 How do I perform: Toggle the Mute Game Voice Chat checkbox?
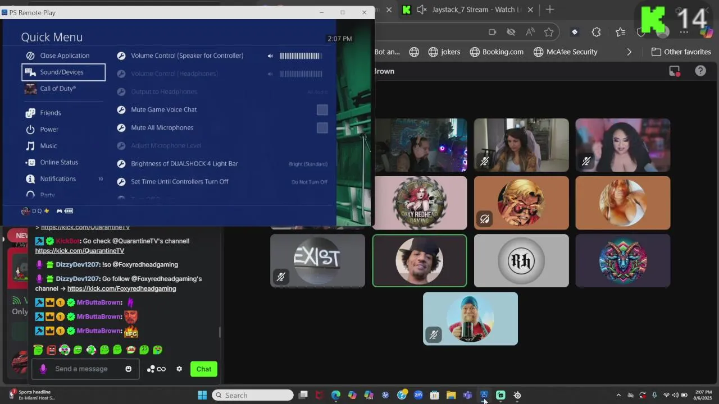tap(322, 110)
